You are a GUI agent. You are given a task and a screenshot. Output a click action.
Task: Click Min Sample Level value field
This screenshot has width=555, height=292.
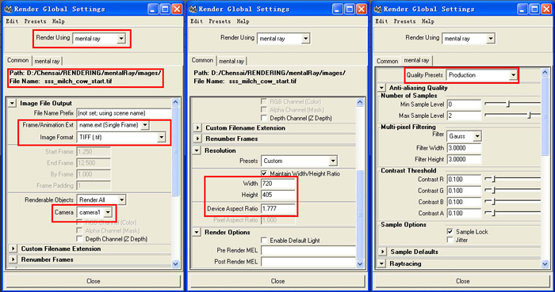pyautogui.click(x=464, y=104)
